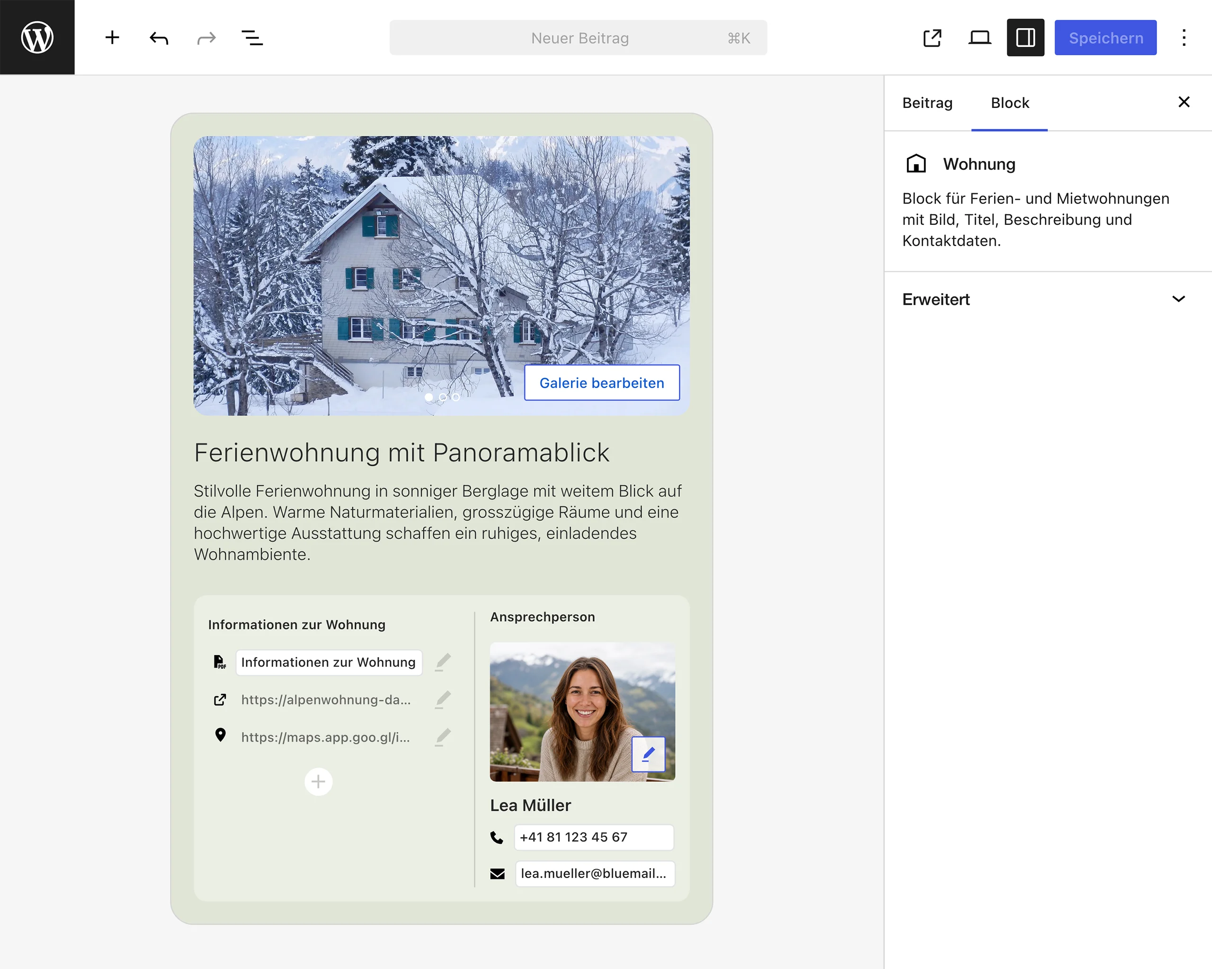Select the Block tab
The image size is (1212, 969).
(x=1010, y=103)
